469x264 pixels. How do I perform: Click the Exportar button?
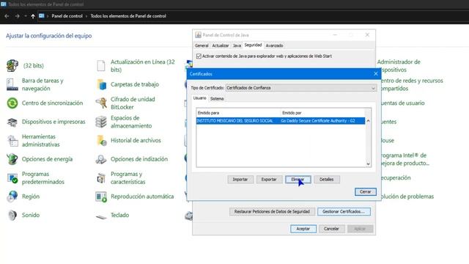(269, 179)
